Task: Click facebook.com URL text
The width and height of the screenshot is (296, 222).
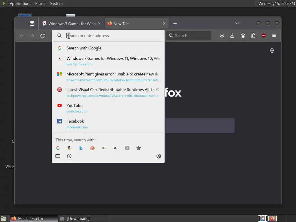Action: pos(77,127)
